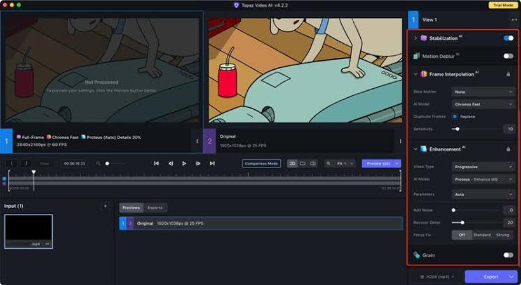Set Focus Fix to Standard
Viewport: 521px width, 285px height.
click(x=482, y=235)
